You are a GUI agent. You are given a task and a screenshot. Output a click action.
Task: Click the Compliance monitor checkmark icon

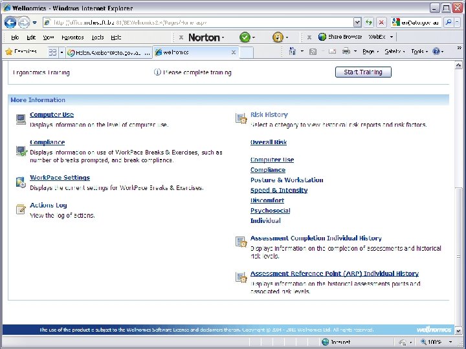point(21,151)
